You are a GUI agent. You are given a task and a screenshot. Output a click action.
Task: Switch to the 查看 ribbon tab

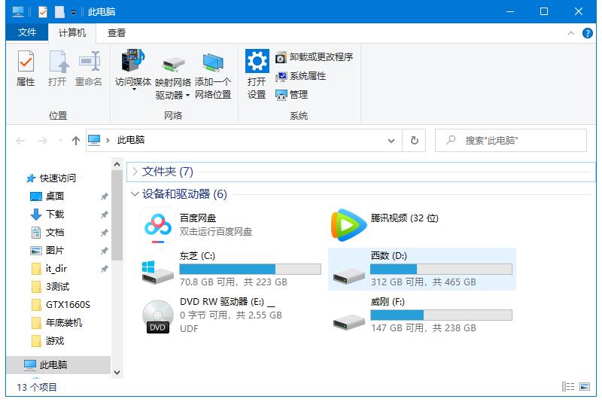pos(117,32)
